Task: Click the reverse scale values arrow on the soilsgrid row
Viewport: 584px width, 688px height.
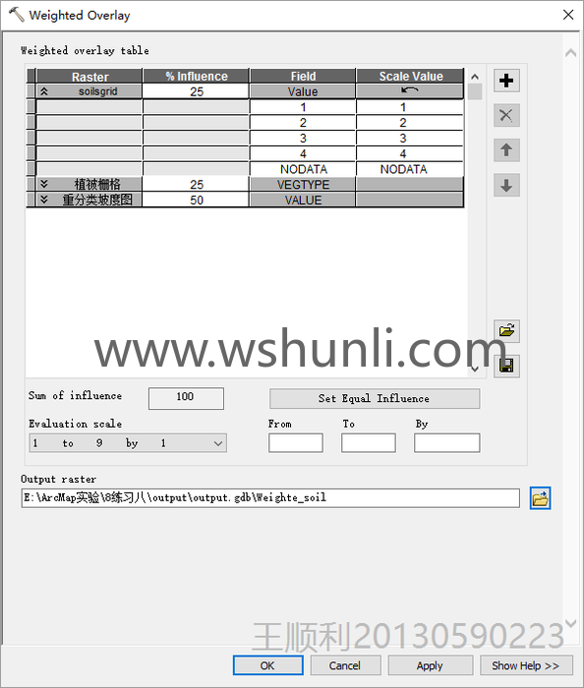Action: coord(409,90)
